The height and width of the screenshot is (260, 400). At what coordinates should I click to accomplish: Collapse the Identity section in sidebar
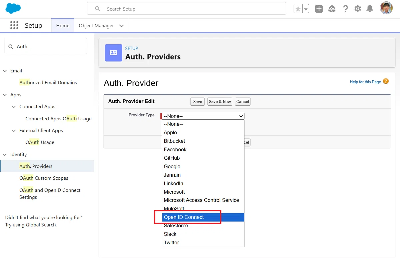5,155
